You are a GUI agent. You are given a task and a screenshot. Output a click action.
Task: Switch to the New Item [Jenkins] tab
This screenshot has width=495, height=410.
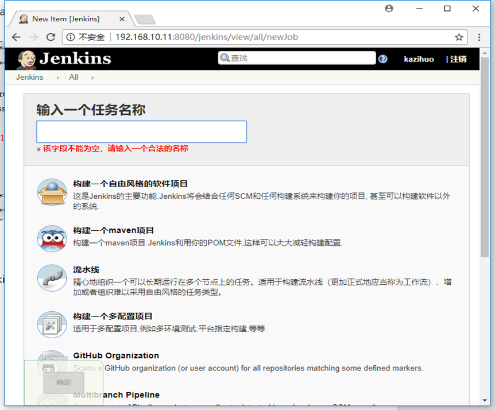65,19
